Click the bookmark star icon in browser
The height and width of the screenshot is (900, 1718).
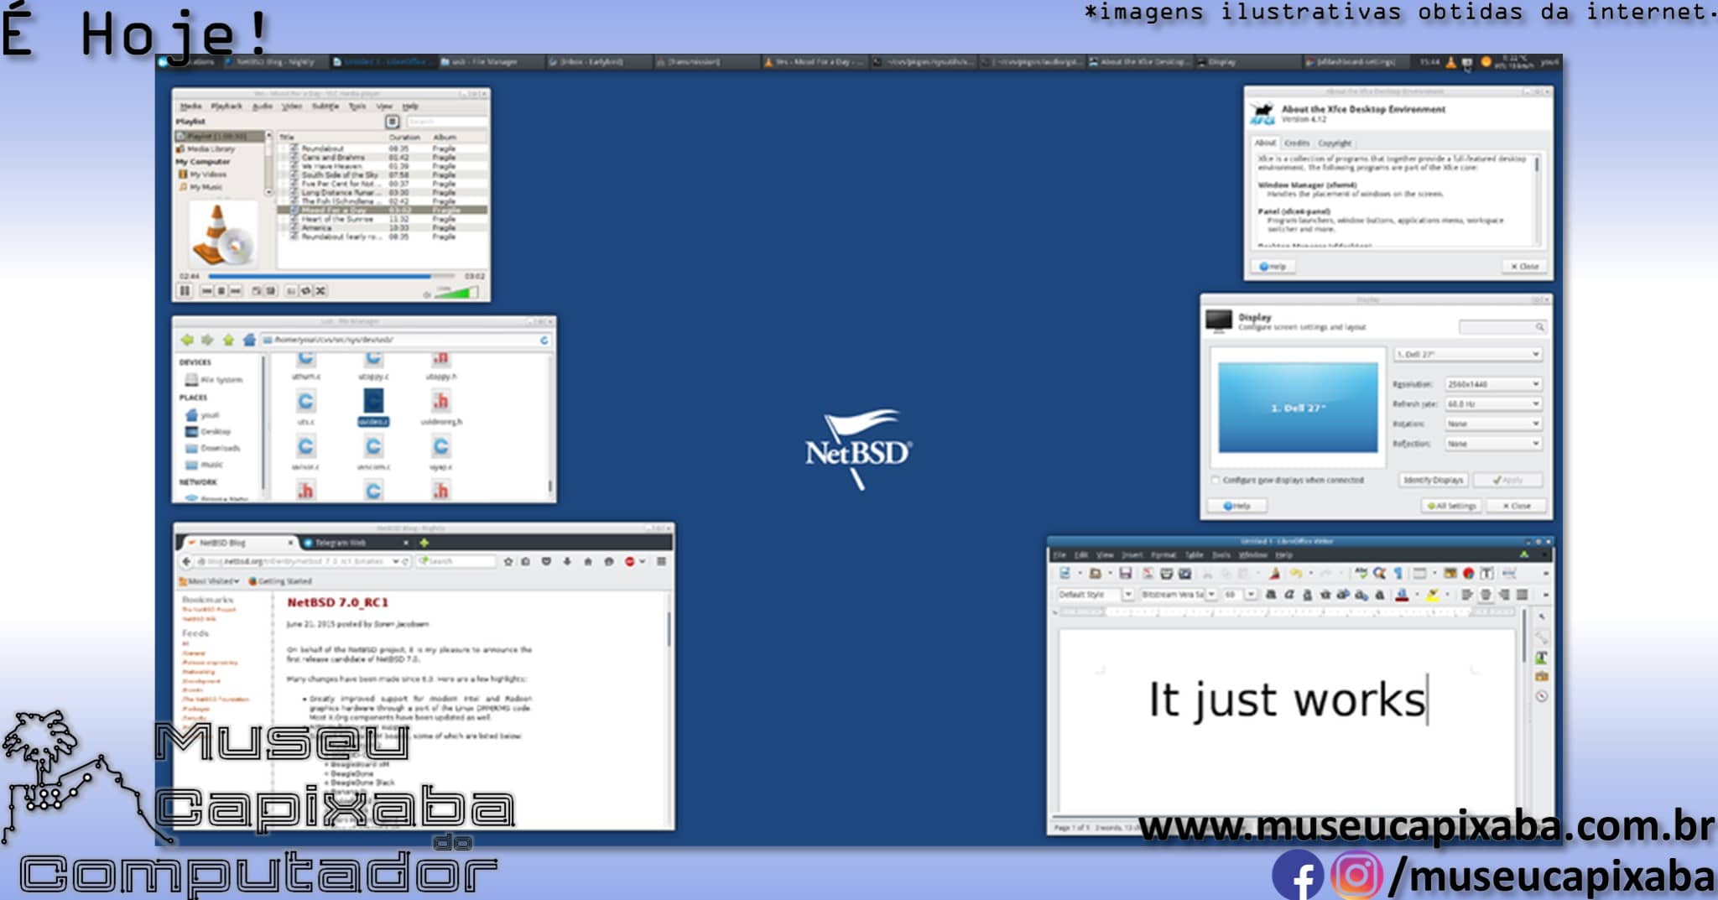tap(508, 562)
